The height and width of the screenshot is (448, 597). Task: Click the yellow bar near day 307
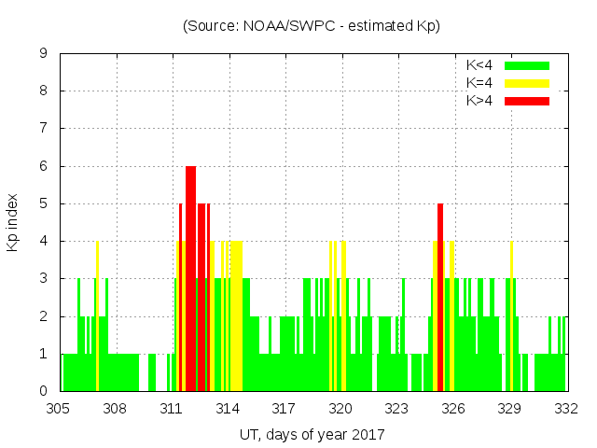(x=97, y=315)
